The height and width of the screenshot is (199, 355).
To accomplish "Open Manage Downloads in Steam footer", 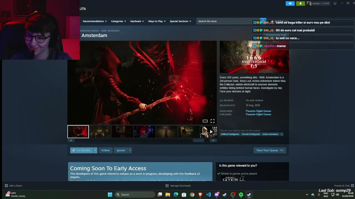I will click(178, 186).
